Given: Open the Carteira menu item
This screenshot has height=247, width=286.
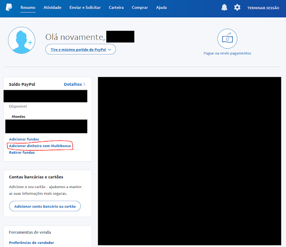Looking at the screenshot, I should (x=116, y=8).
